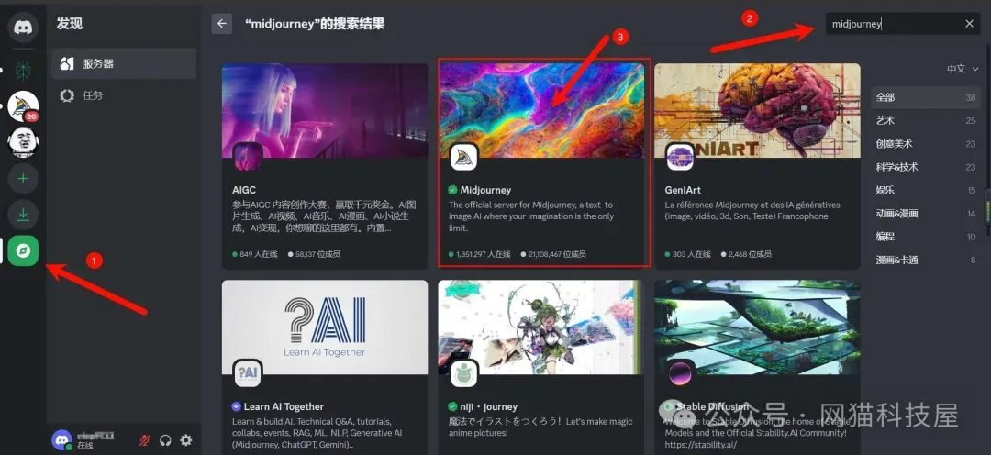Filter results by 全部 category
The height and width of the screenshot is (455, 991).
point(926,97)
